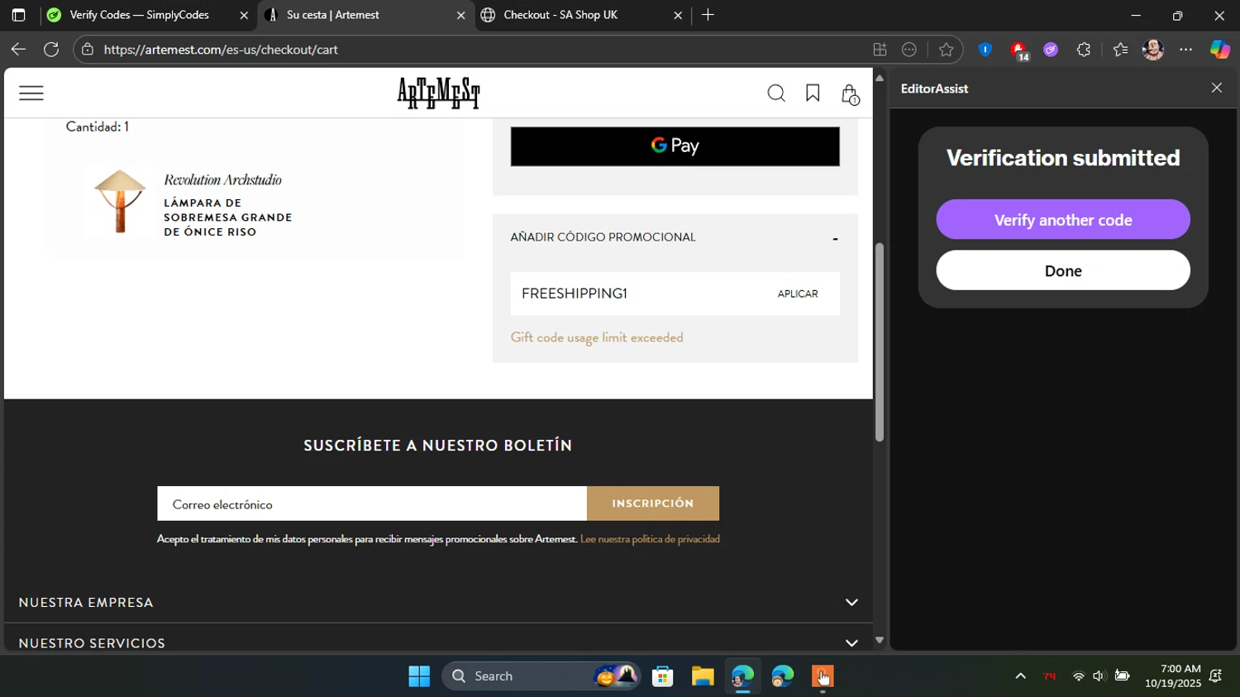View site information lock icon
The image size is (1240, 697).
[x=88, y=50]
